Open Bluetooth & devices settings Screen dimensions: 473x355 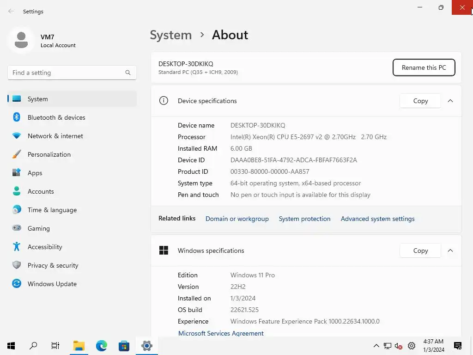(x=72, y=117)
